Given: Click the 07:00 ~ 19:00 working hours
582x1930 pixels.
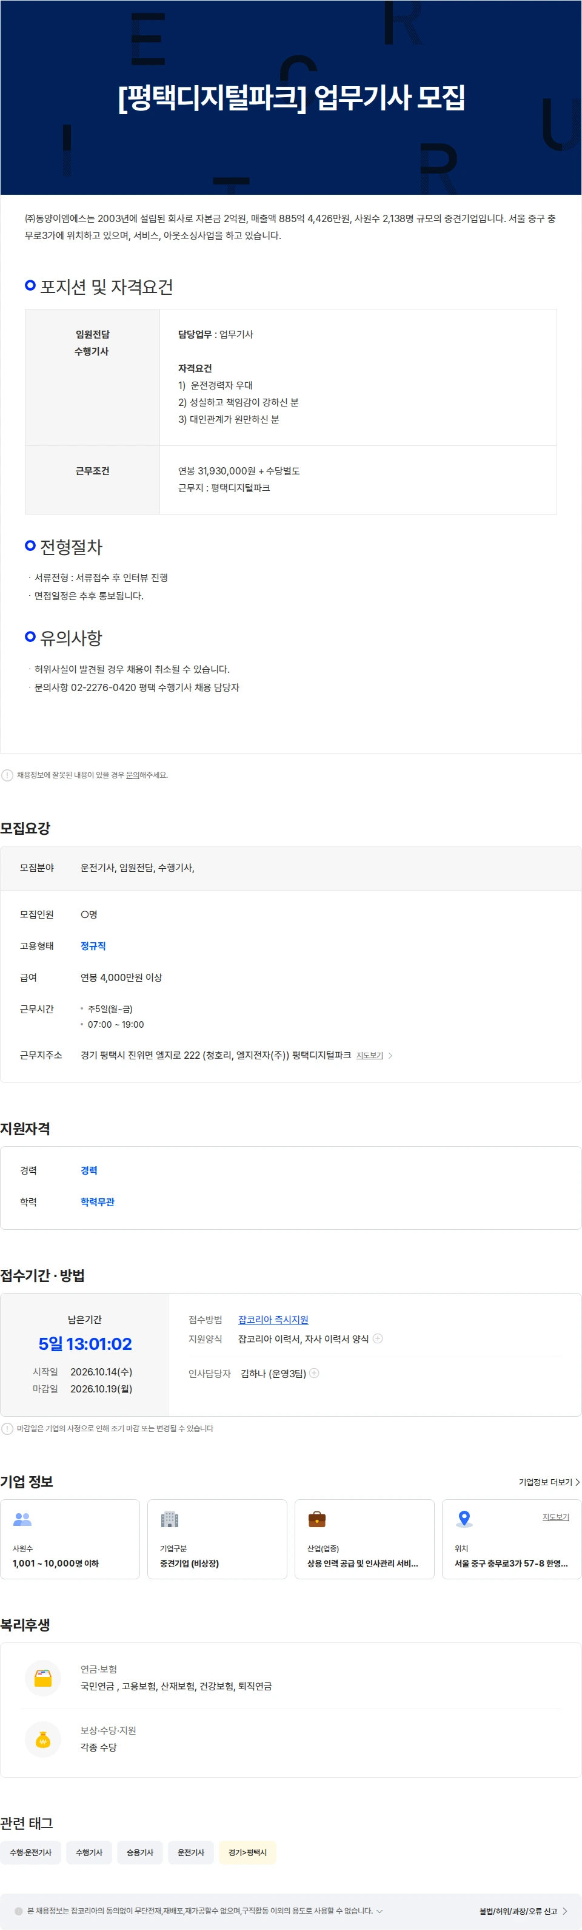Looking at the screenshot, I should (x=115, y=1024).
